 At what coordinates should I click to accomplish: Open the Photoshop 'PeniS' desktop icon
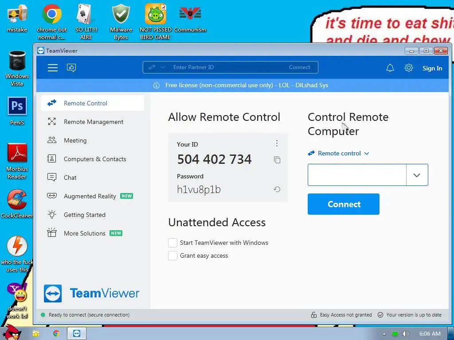coord(17,111)
